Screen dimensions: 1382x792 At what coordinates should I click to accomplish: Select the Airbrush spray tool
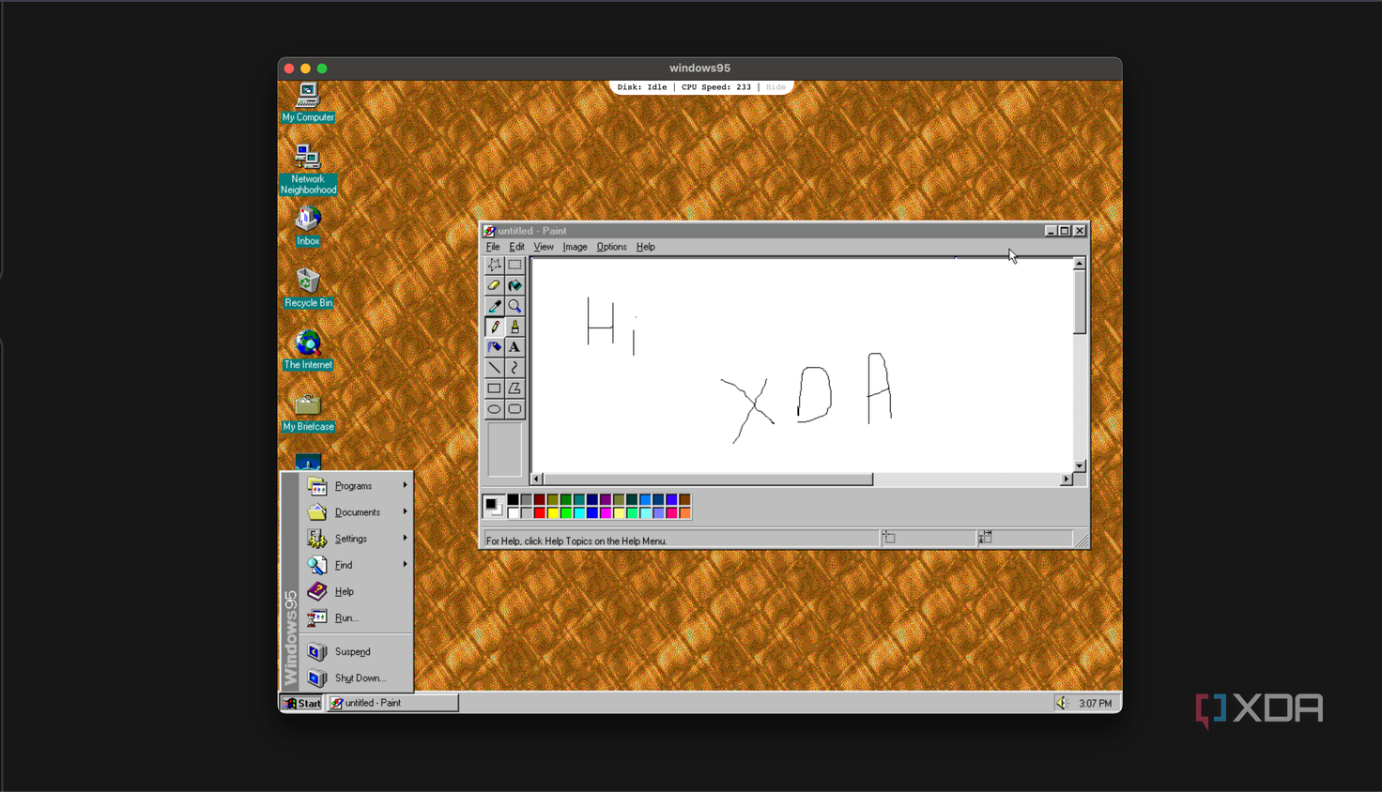pyautogui.click(x=494, y=347)
